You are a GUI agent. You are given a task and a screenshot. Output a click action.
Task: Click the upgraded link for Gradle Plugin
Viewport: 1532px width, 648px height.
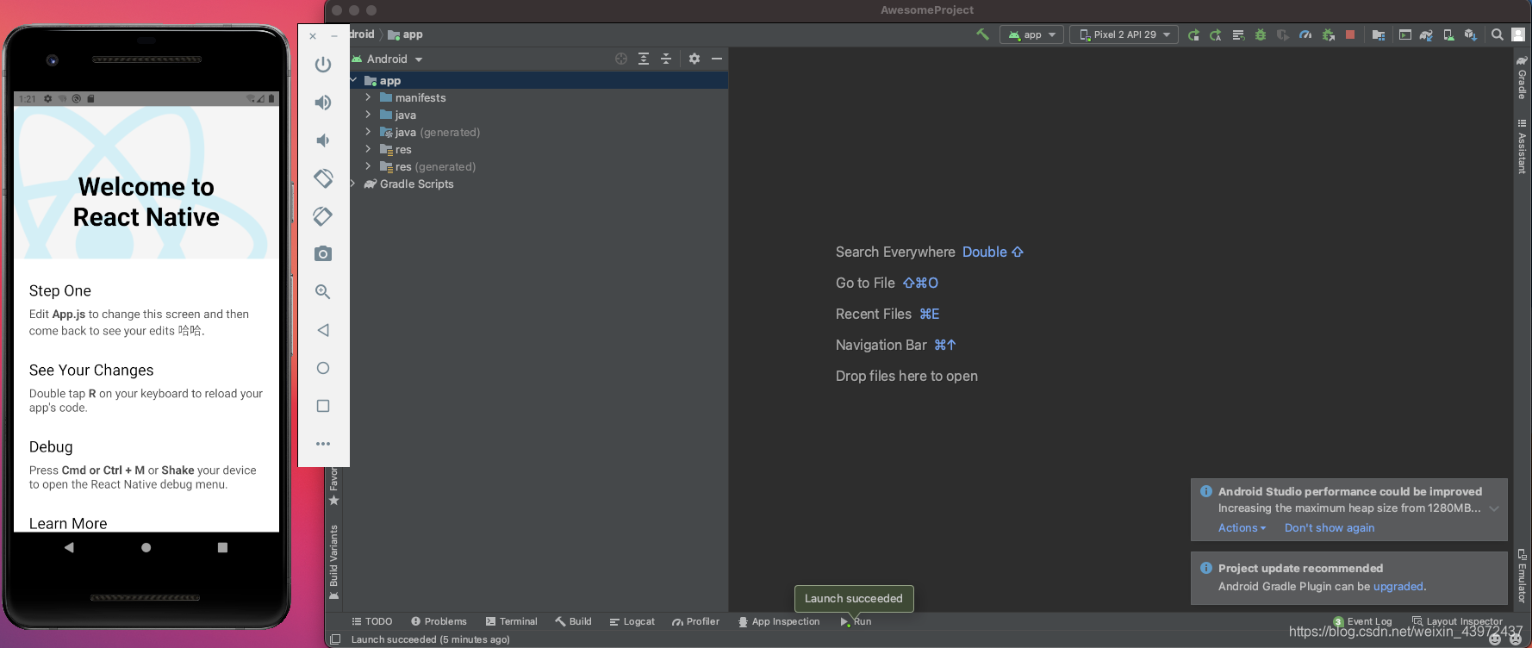(1398, 587)
